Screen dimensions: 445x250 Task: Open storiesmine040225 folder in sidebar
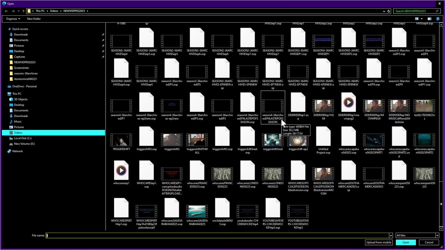coord(25,79)
